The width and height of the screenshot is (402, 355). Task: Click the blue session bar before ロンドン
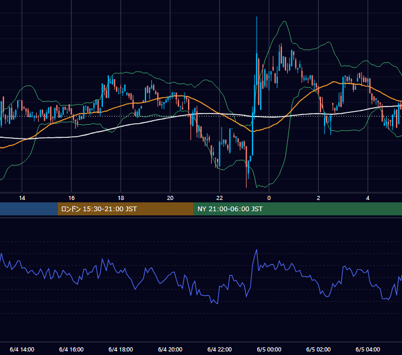[x=29, y=209]
